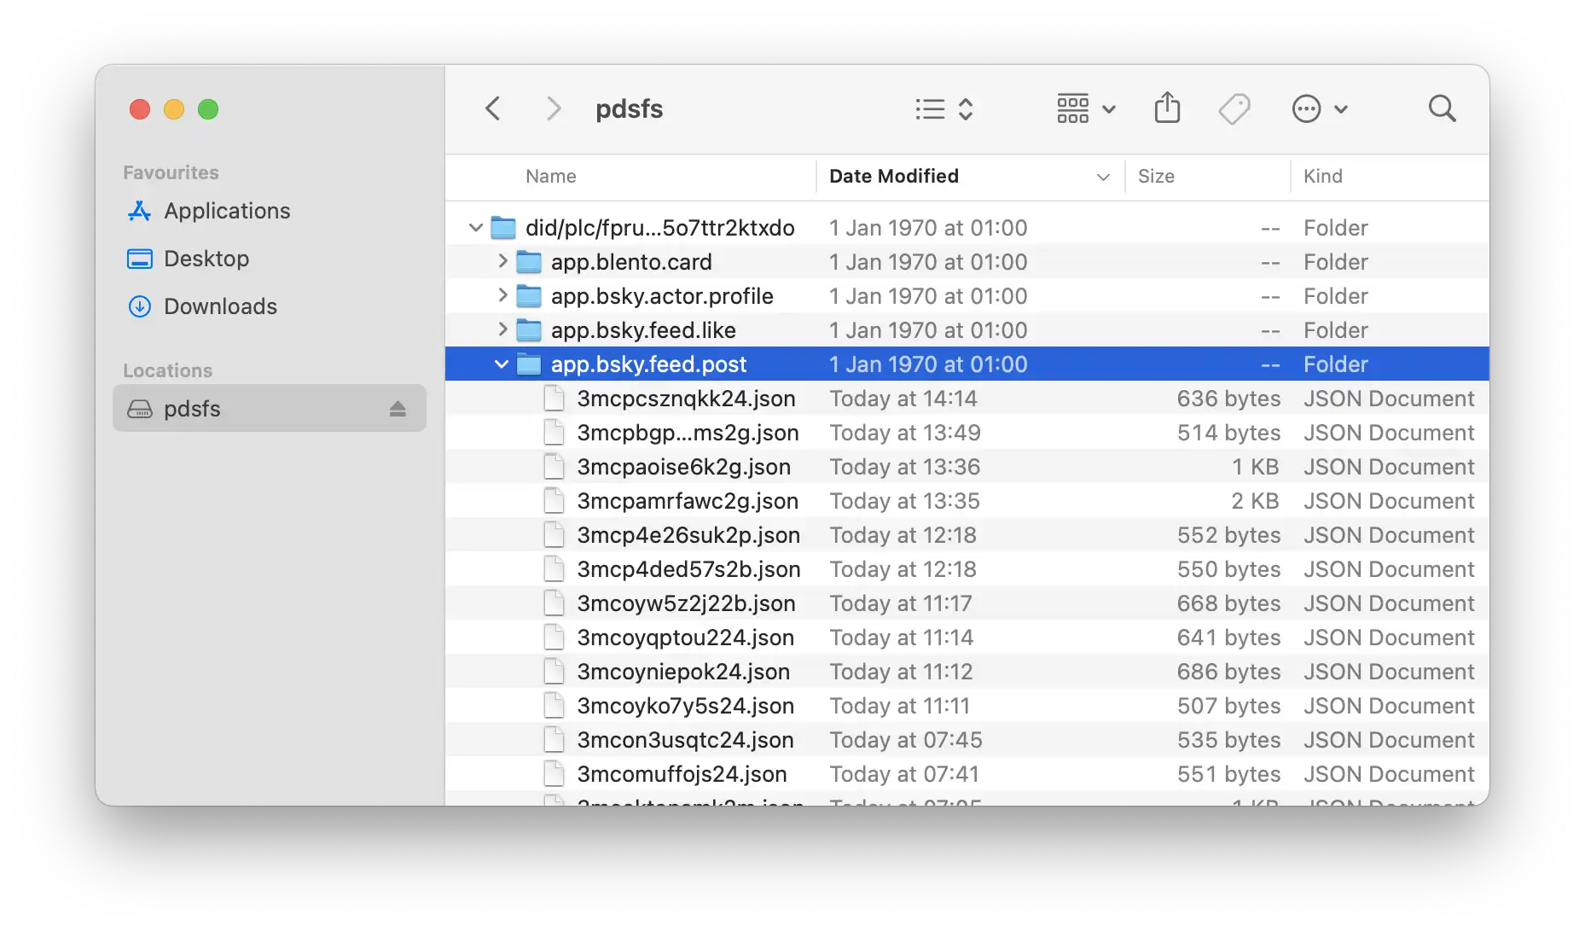Collapse the app.bsky.feed.post folder

coord(502,364)
